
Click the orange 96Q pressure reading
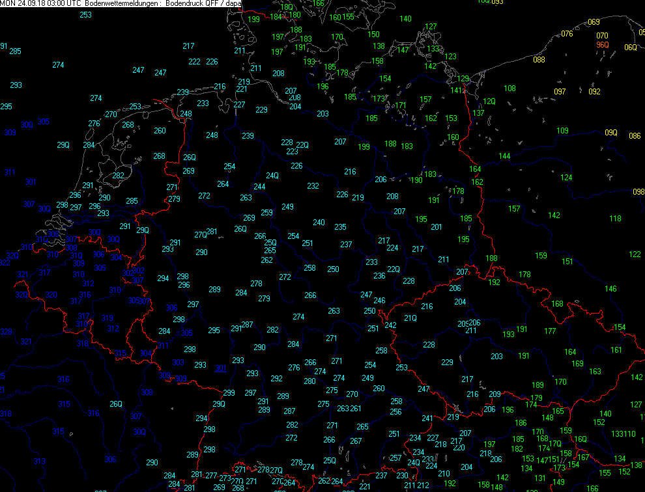[x=603, y=45]
